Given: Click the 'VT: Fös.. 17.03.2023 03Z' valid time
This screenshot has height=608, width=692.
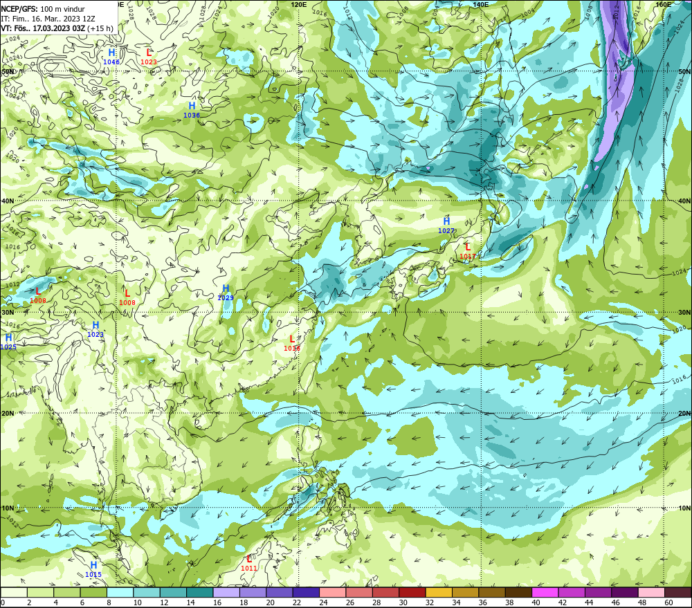Looking at the screenshot, I should click(x=43, y=28).
